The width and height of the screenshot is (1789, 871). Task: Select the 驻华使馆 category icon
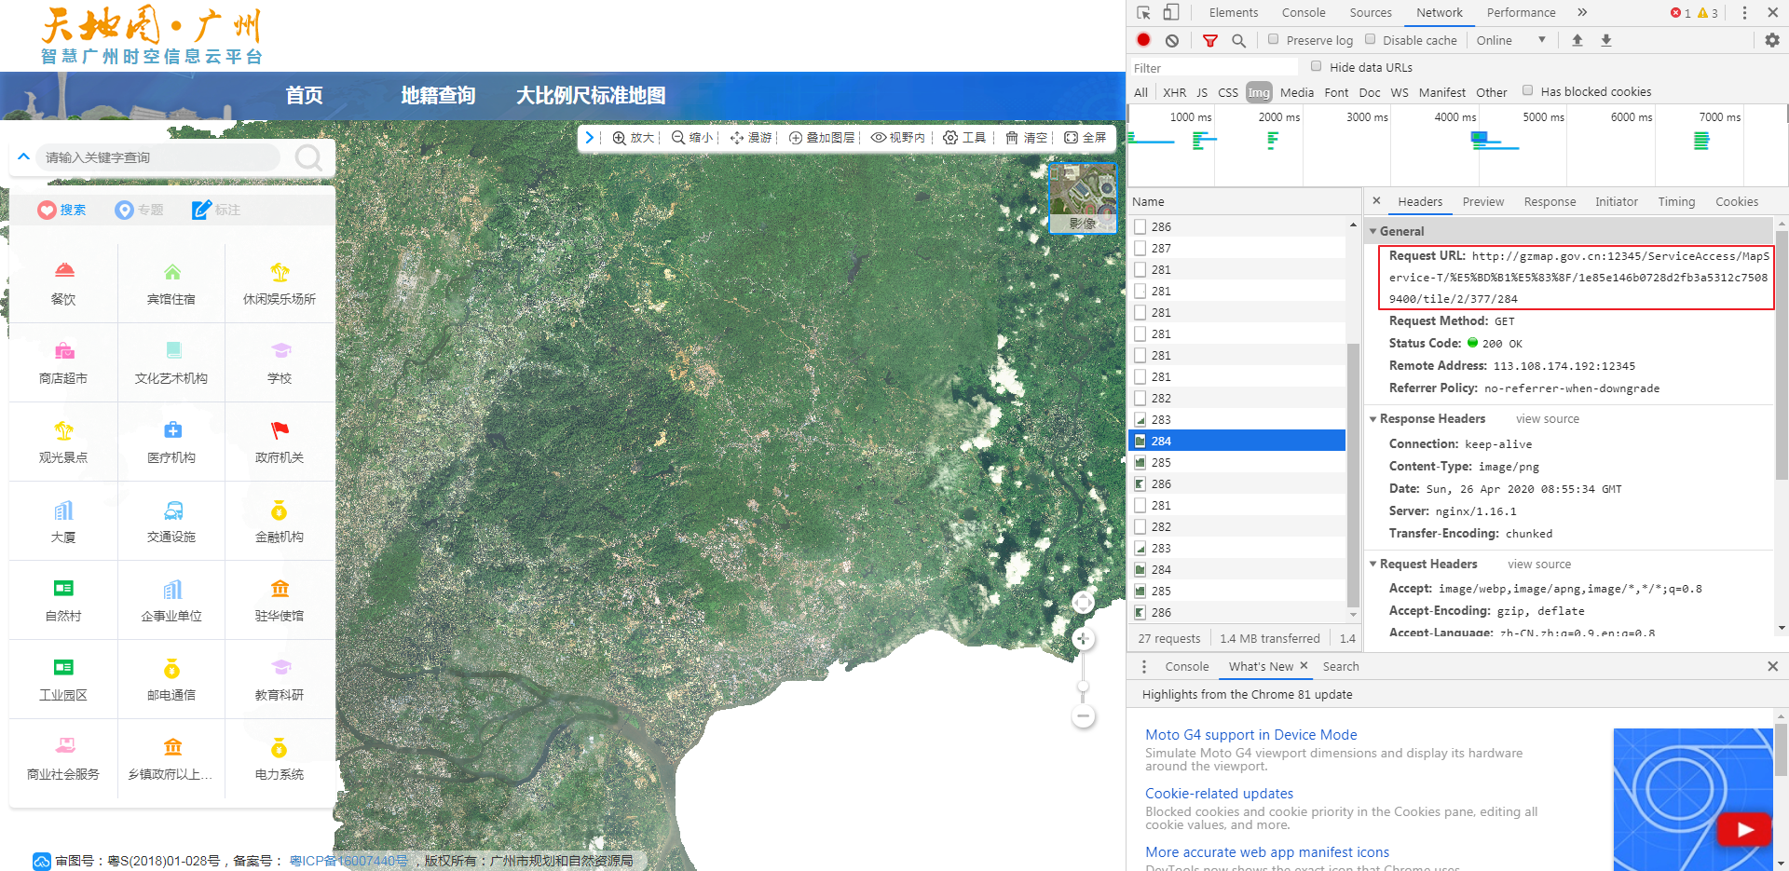(280, 588)
